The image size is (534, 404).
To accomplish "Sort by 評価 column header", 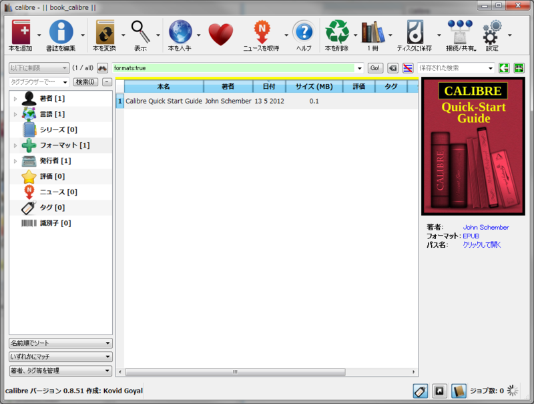I will tap(359, 87).
